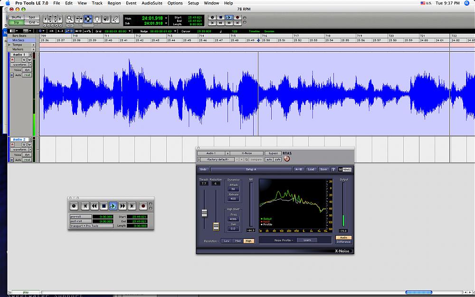
Task: Open the Nudge value dropdown arrow
Action: pyautogui.click(x=175, y=31)
